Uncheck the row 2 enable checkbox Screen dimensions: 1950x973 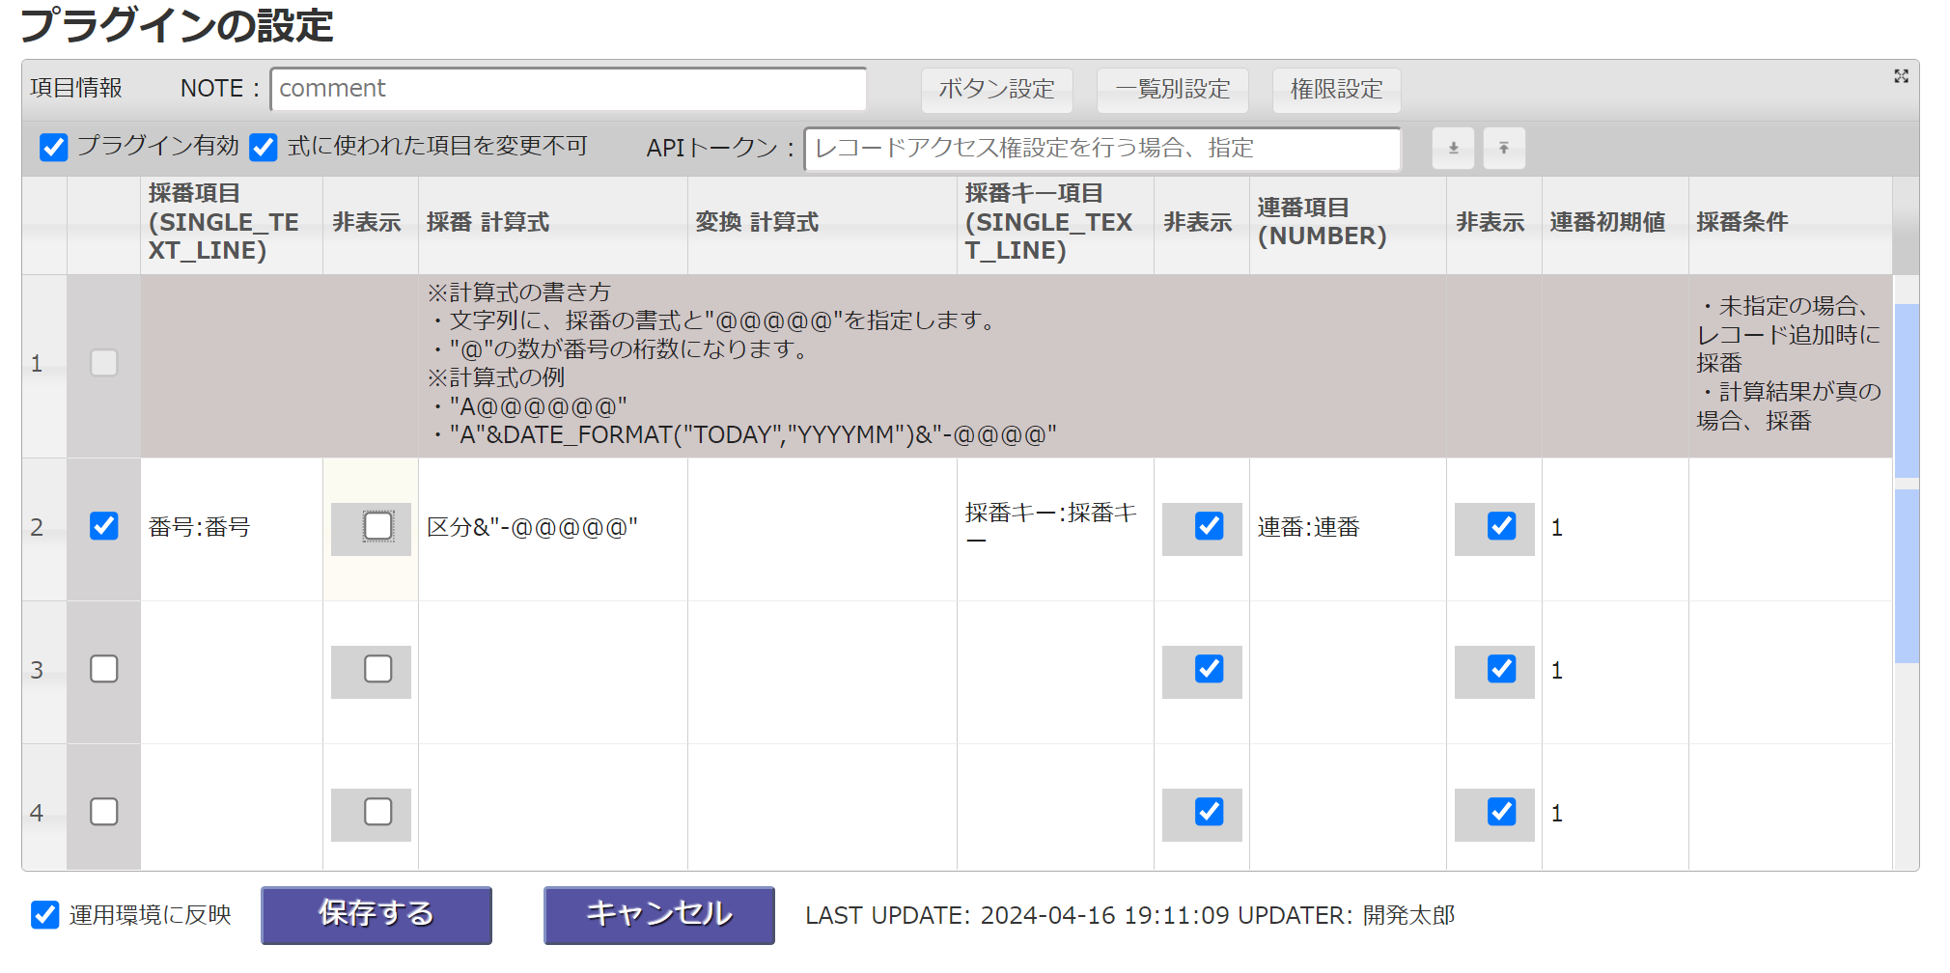(104, 526)
